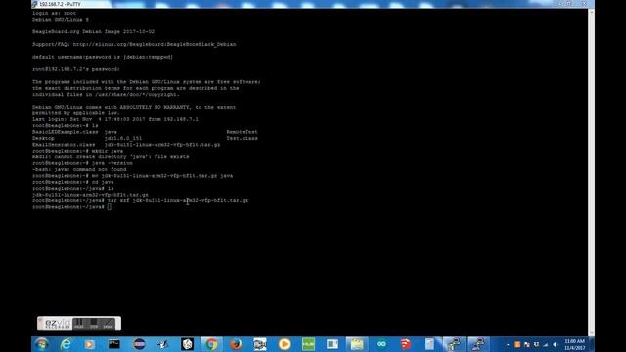
Task: Pause the Ezvid recording
Action: (79, 324)
